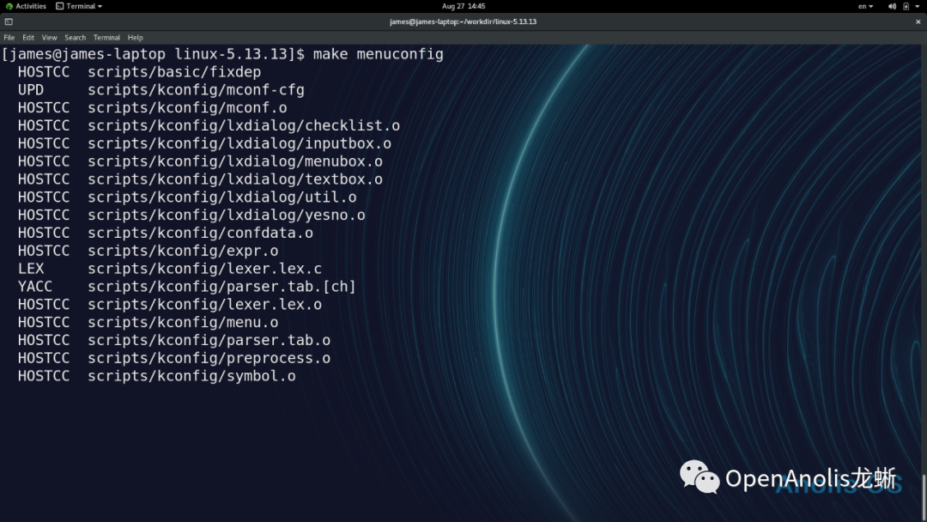Expand the system menu arrow
Screen dimensions: 927x522
coord(918,6)
